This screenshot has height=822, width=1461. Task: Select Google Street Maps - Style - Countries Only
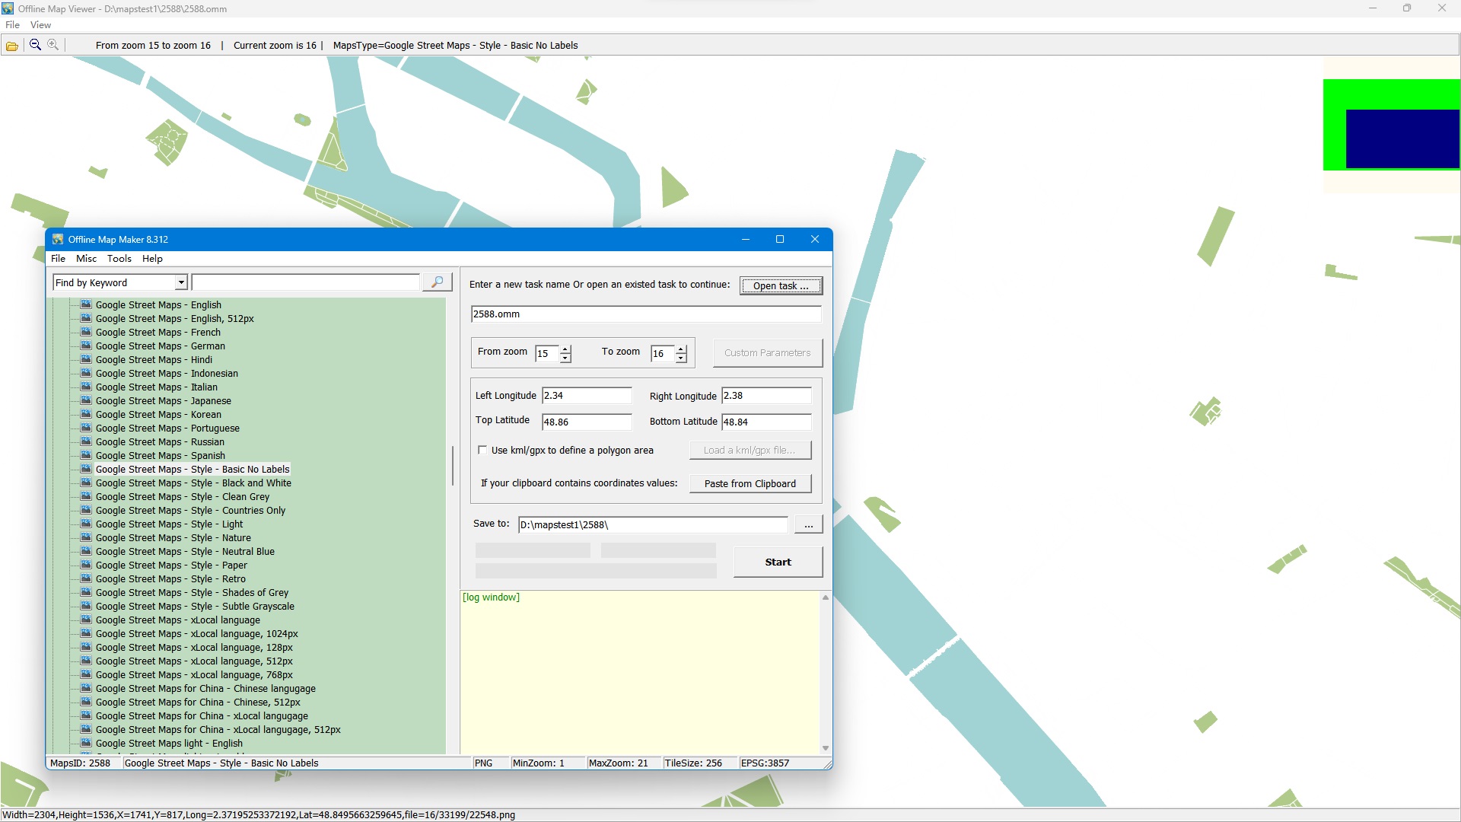pos(190,510)
